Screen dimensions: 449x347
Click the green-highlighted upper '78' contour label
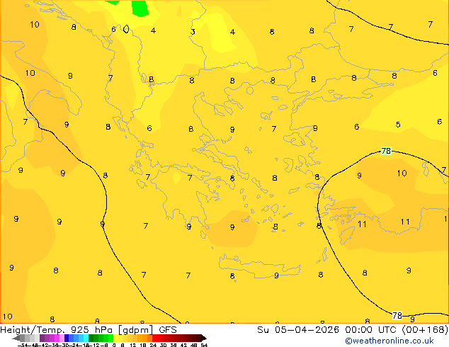point(386,151)
